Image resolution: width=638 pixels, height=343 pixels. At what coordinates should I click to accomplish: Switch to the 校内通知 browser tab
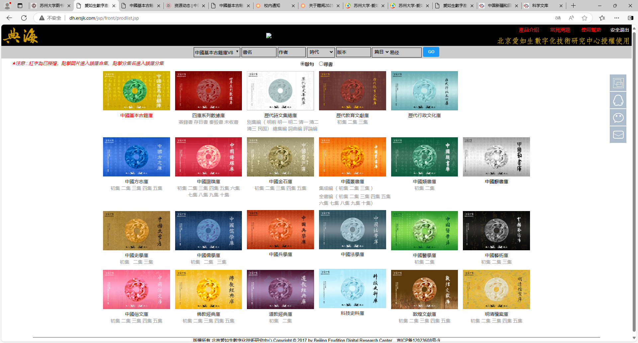(275, 6)
